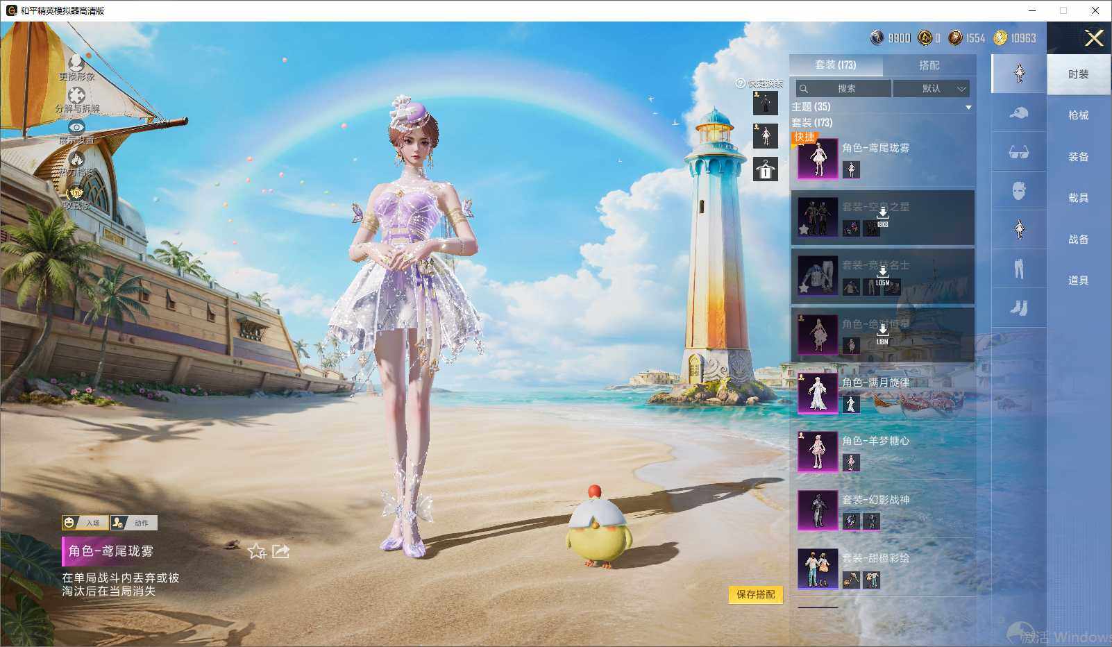Close the wardrobe with the X button

click(1094, 38)
